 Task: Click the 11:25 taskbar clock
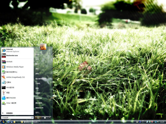162,122
